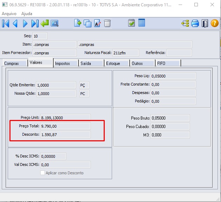Viewport: 221px width, 202px height.
Task: Click the Natureza Fiscal field 211zfm
Action: point(126,53)
